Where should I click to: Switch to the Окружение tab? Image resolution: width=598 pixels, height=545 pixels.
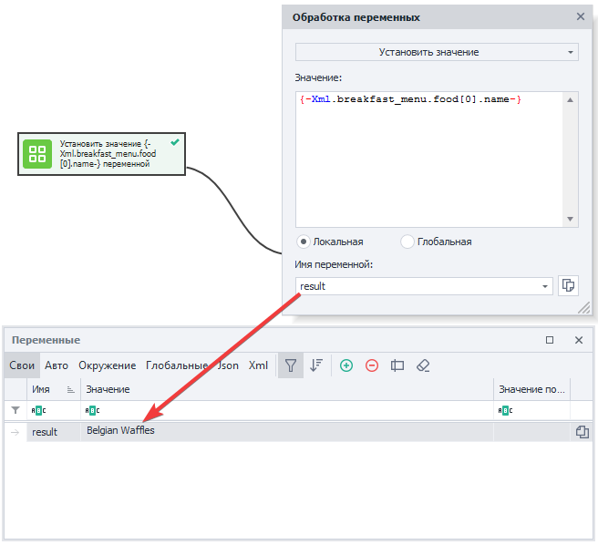(x=107, y=365)
